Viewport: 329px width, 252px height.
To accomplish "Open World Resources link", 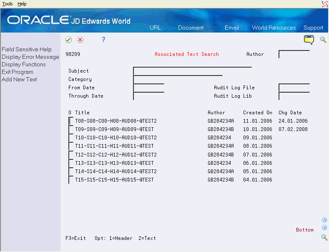I will pyautogui.click(x=274, y=28).
